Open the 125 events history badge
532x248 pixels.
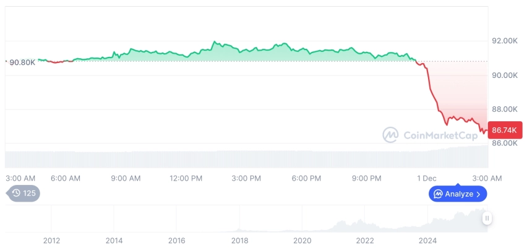point(24,194)
